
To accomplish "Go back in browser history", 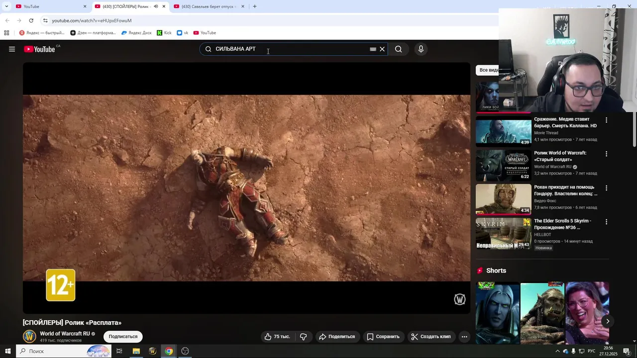I will (x=7, y=20).
